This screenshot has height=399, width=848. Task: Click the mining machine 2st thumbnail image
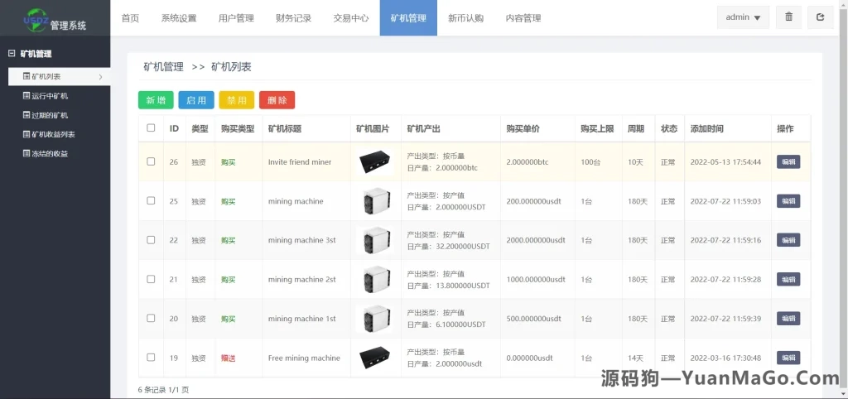[x=375, y=280]
